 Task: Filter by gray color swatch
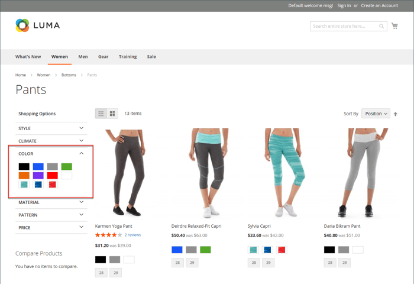[53, 166]
